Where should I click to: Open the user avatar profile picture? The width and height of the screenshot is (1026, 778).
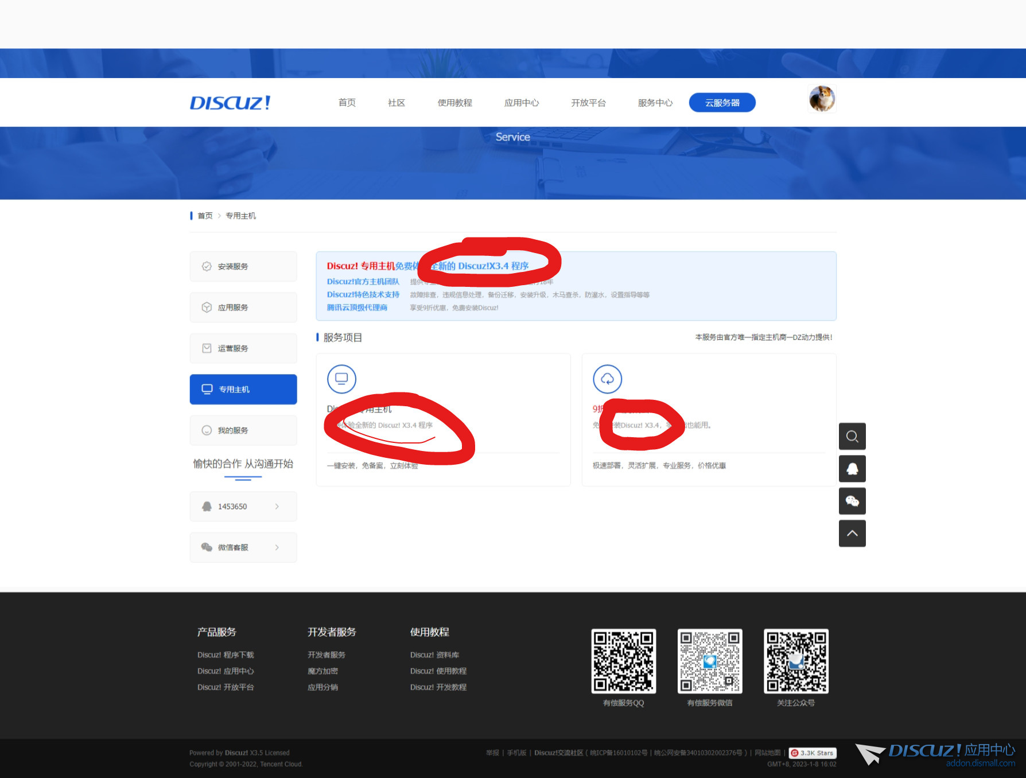822,99
